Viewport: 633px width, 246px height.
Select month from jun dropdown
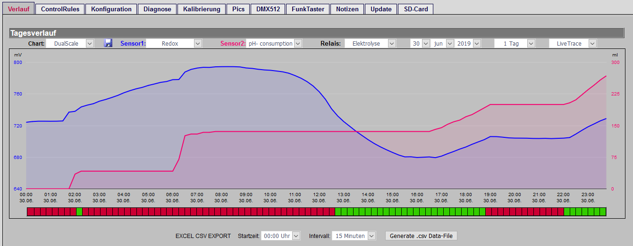443,43
